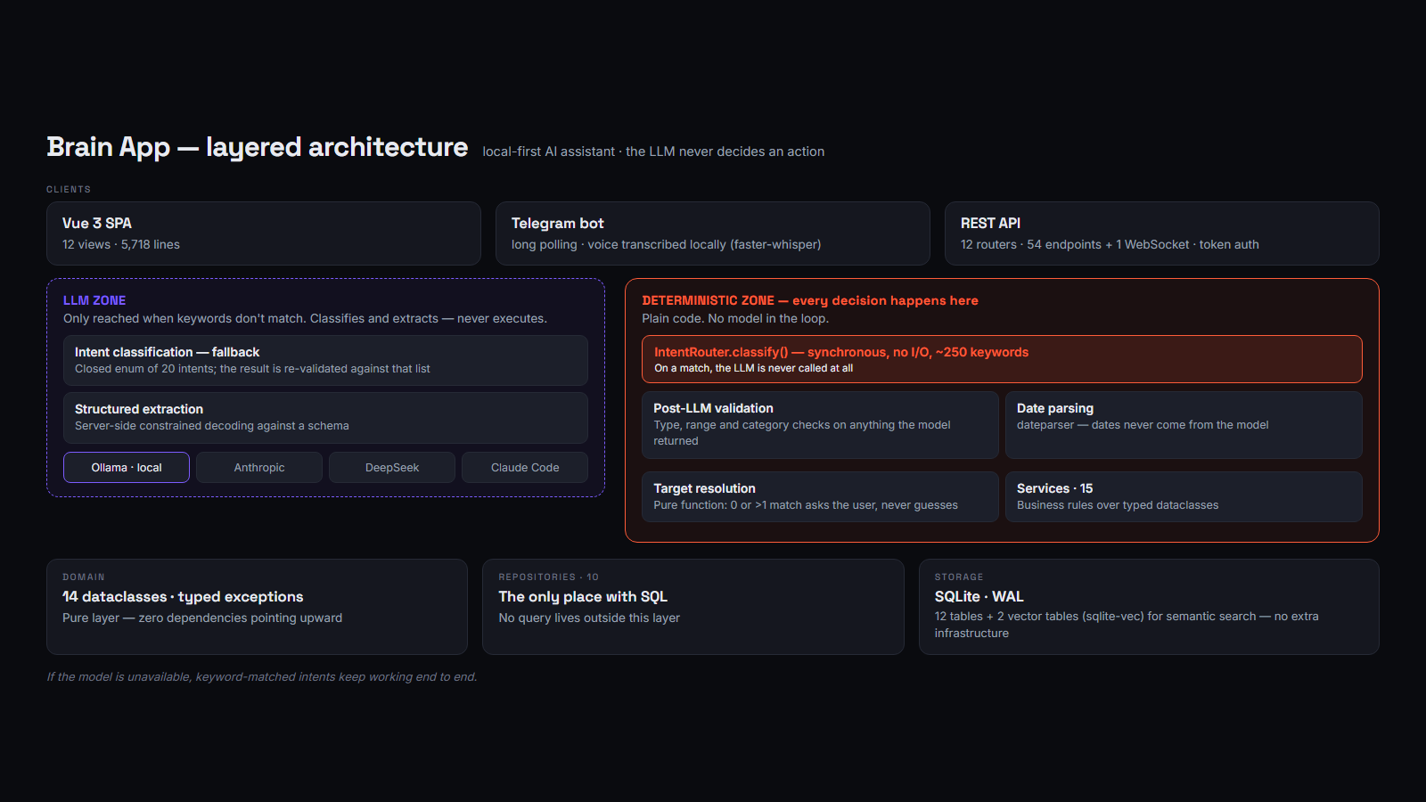Click the italic footnote about keyword-matched intents
1426x802 pixels.
[262, 677]
